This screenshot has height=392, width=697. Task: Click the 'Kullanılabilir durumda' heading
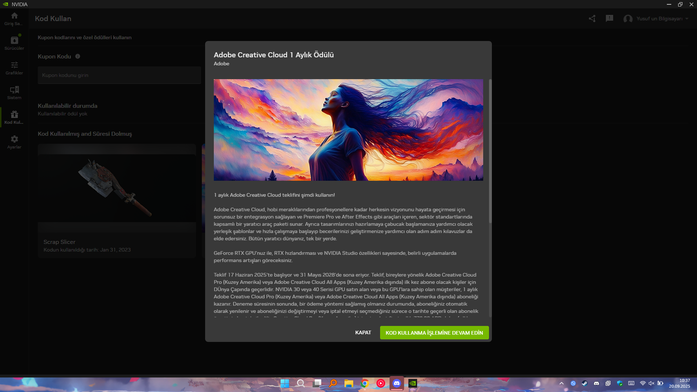point(68,106)
